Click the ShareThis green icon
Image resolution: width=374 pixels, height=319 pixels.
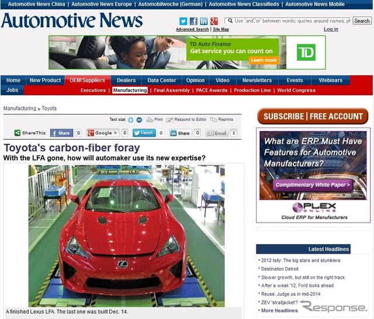click(17, 133)
